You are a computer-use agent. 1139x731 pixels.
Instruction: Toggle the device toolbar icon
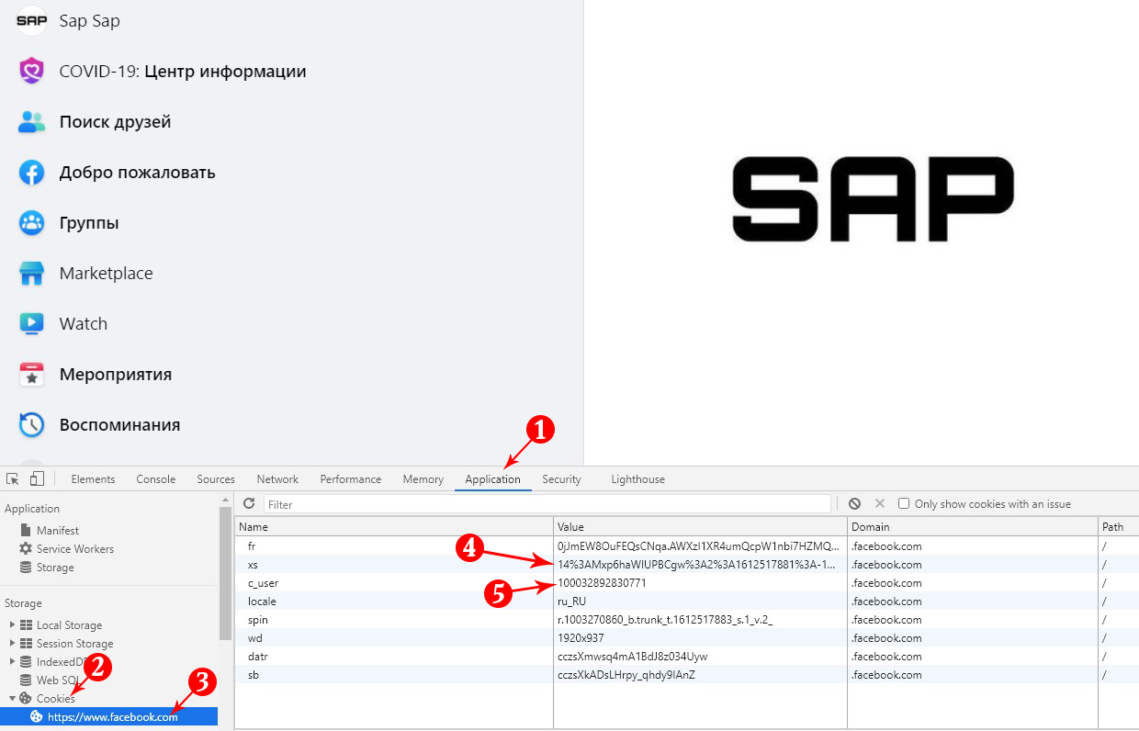[37, 478]
